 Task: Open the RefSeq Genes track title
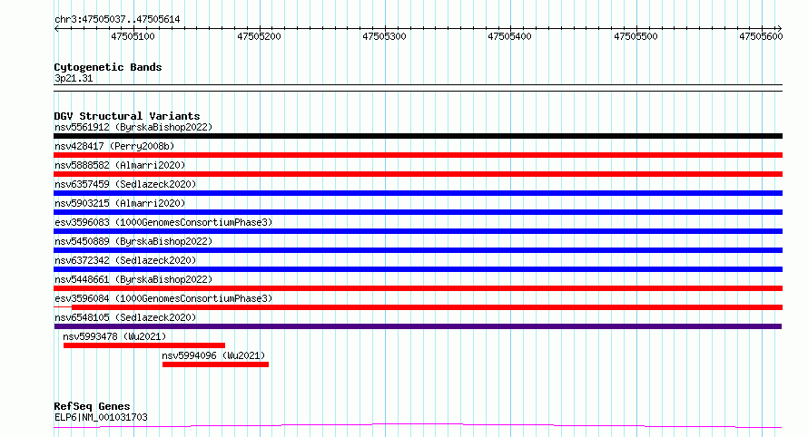click(92, 407)
